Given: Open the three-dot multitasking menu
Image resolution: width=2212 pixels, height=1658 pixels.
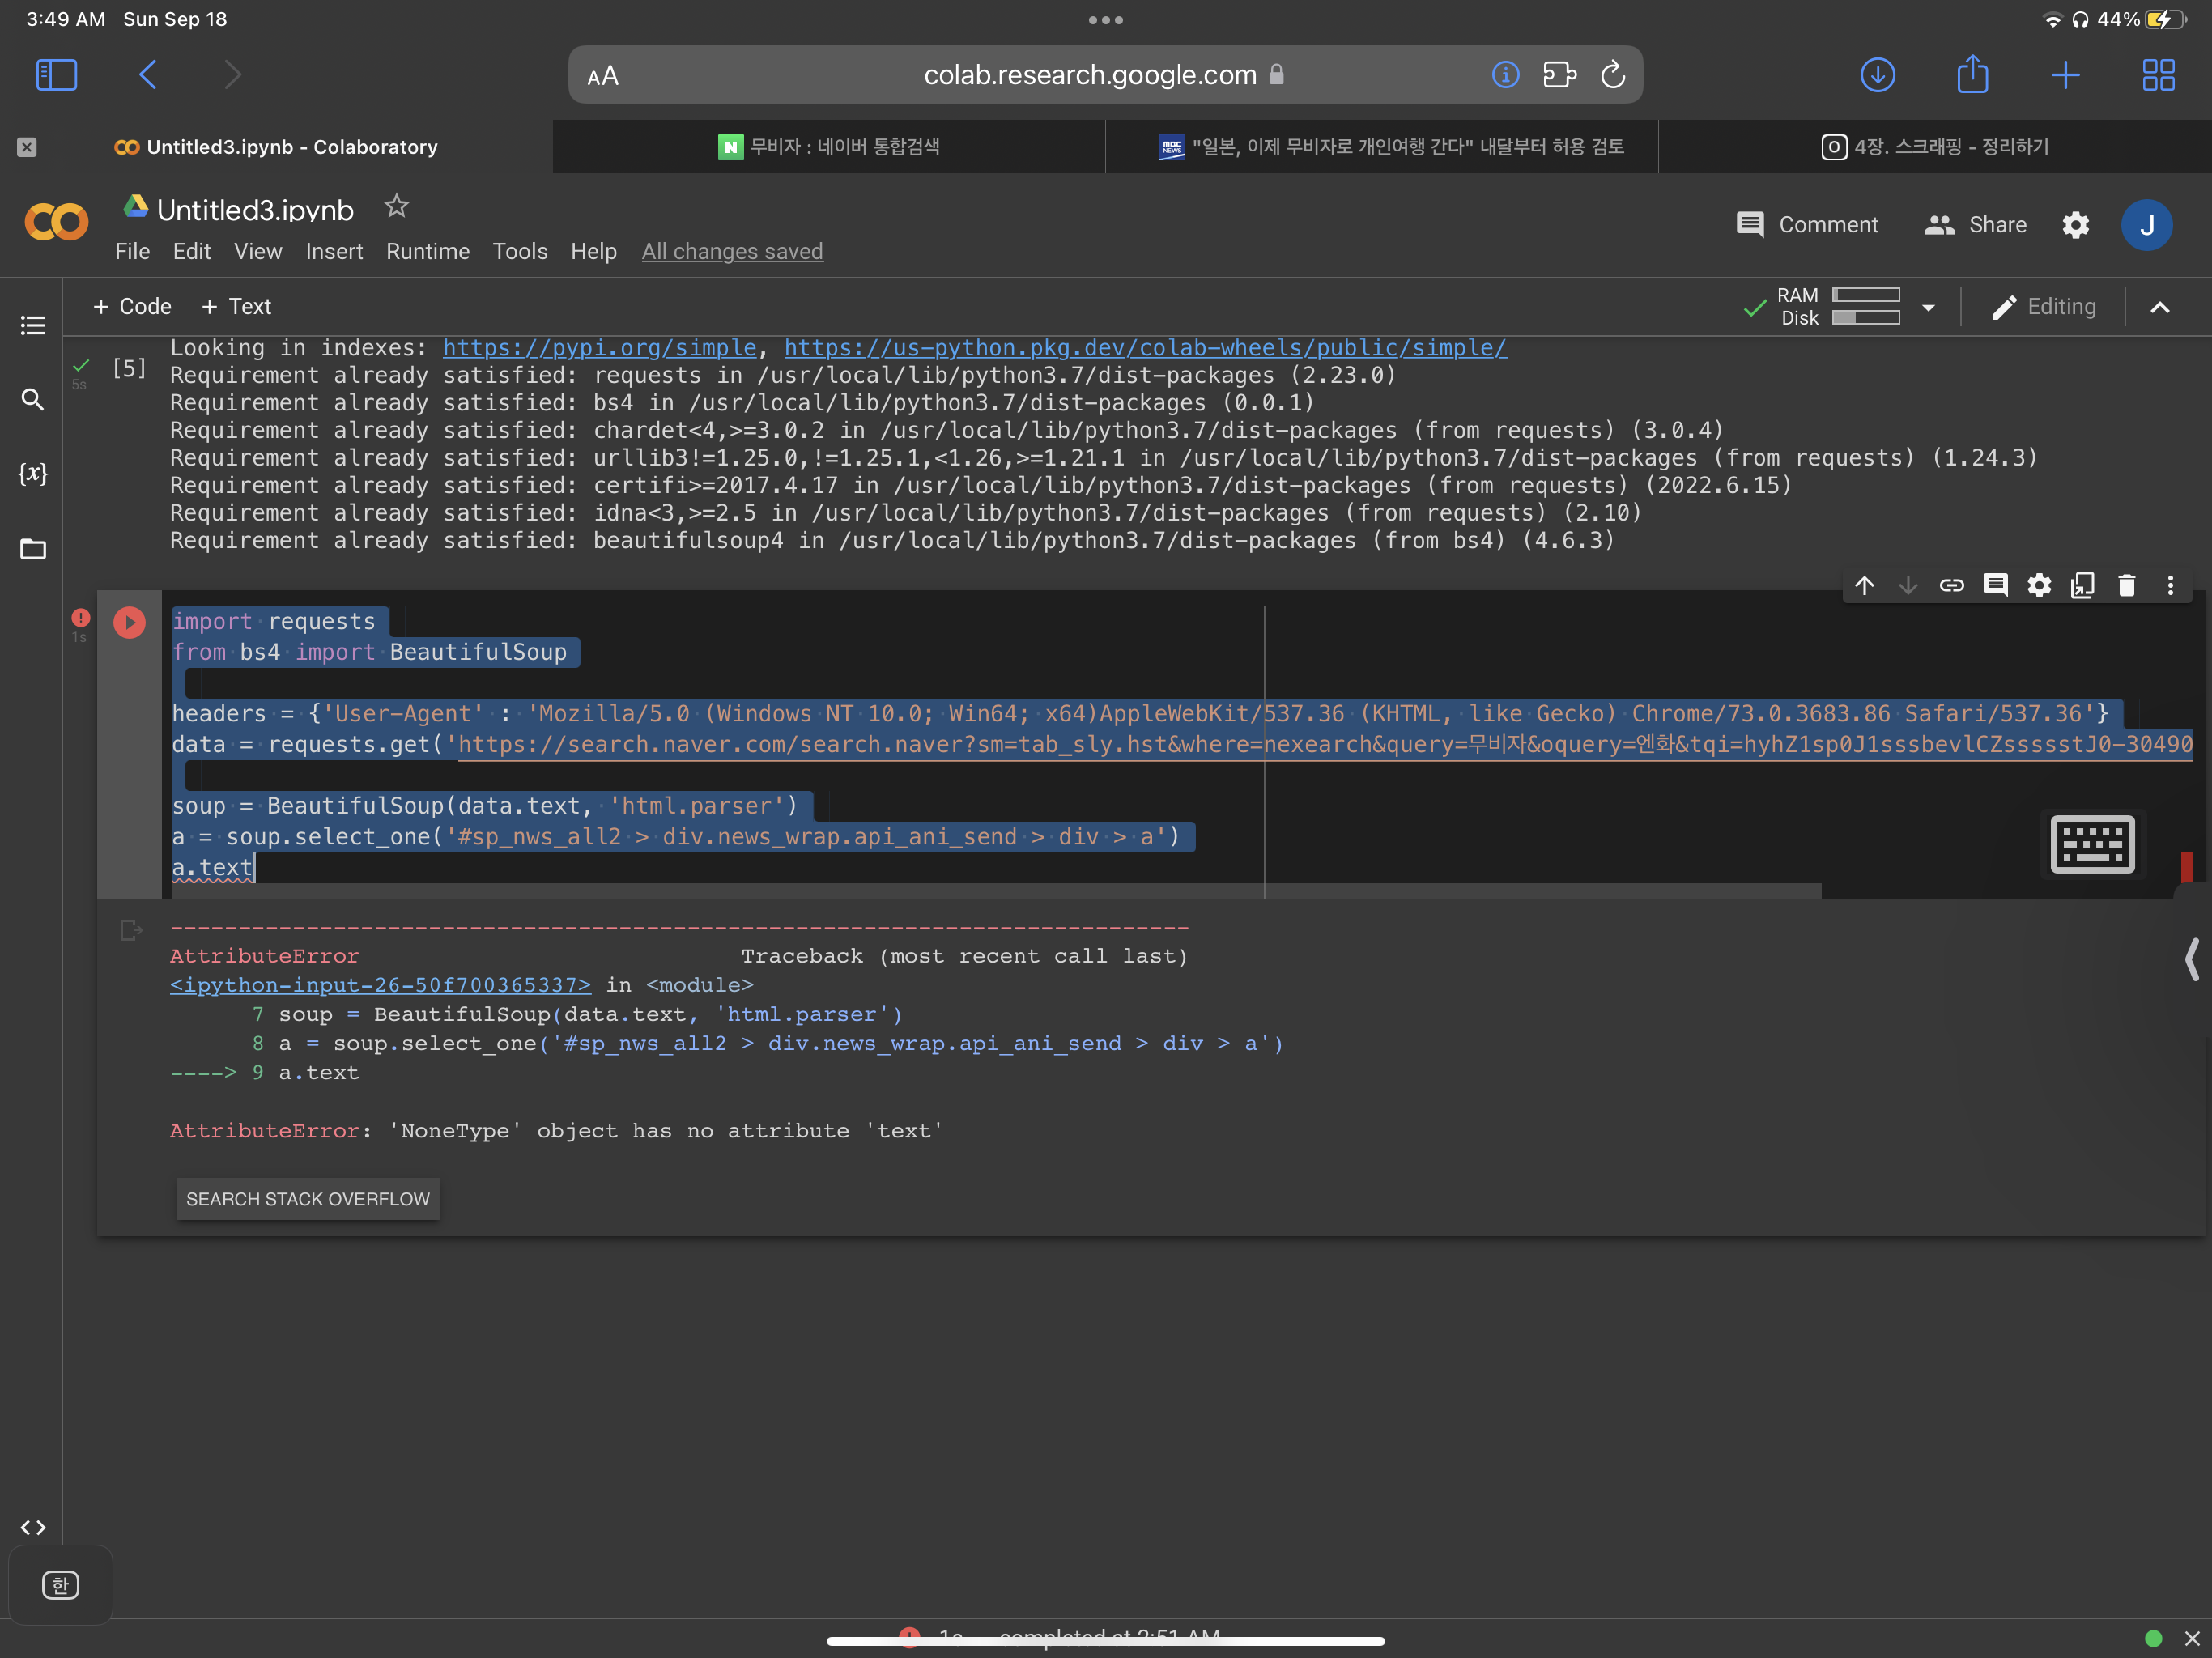Looking at the screenshot, I should pyautogui.click(x=1106, y=20).
